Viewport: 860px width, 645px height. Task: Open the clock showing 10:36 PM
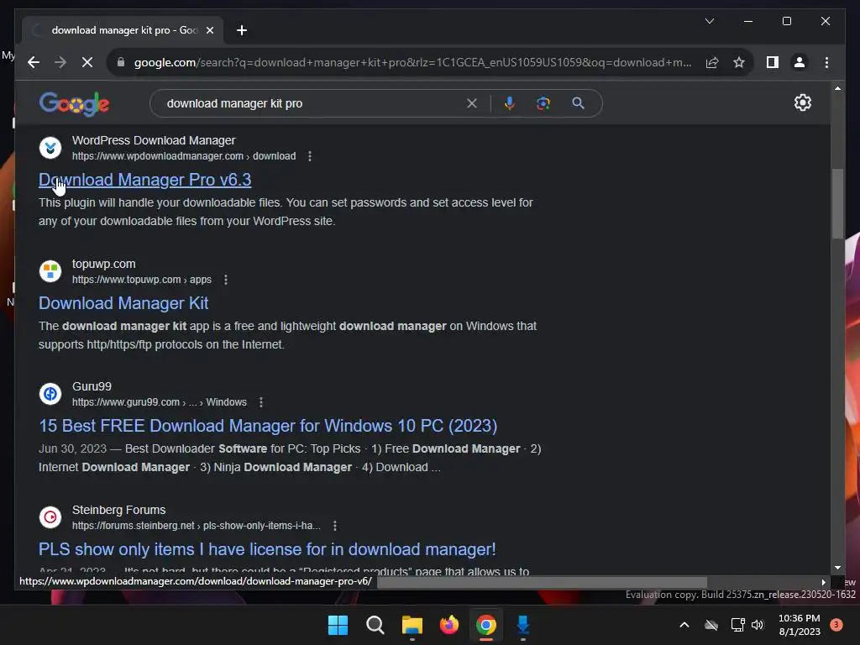(800, 625)
